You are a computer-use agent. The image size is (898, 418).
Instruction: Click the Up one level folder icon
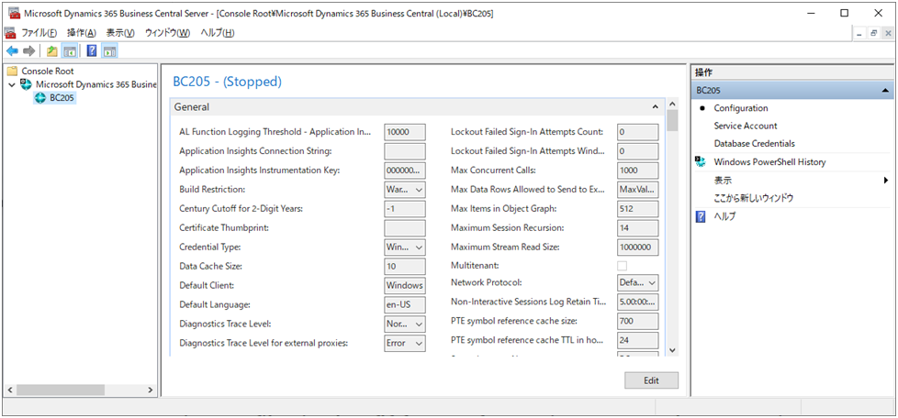point(52,50)
